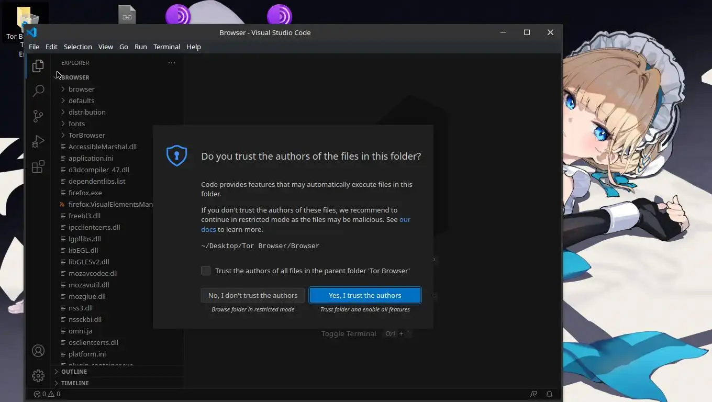Open the Manage gear icon
The height and width of the screenshot is (402, 712).
38,376
